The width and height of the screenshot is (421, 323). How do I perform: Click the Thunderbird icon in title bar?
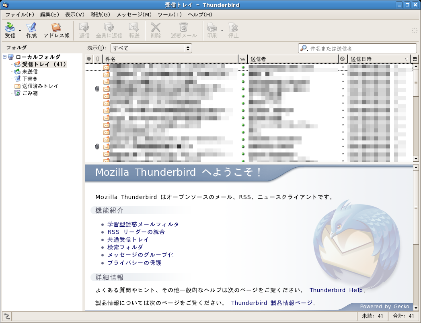pos(5,5)
